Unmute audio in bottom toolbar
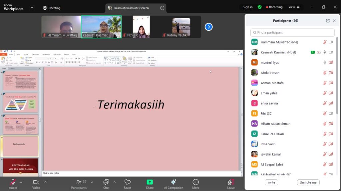341x191 pixels. (x=13, y=183)
